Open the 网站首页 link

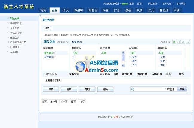[x=153, y=4]
